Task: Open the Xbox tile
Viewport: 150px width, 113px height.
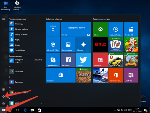Action: click(100, 29)
